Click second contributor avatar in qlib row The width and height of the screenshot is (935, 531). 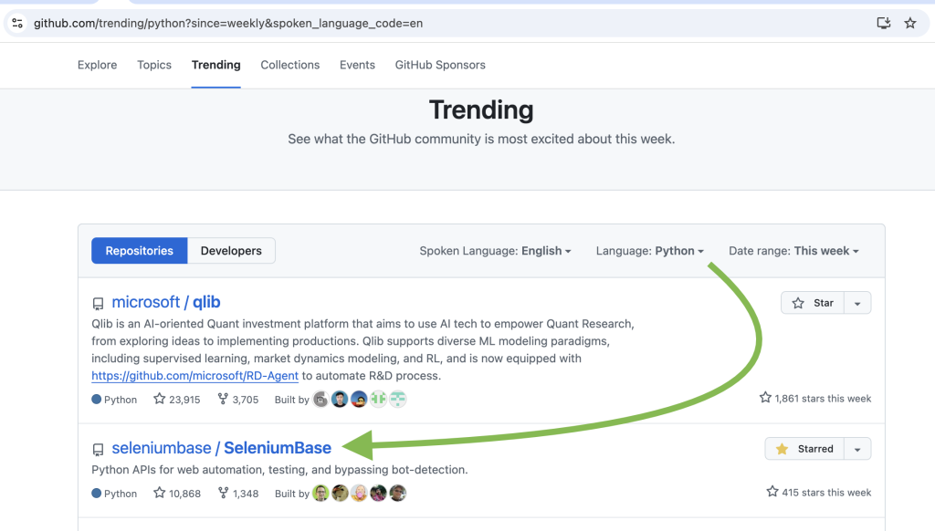coord(340,400)
